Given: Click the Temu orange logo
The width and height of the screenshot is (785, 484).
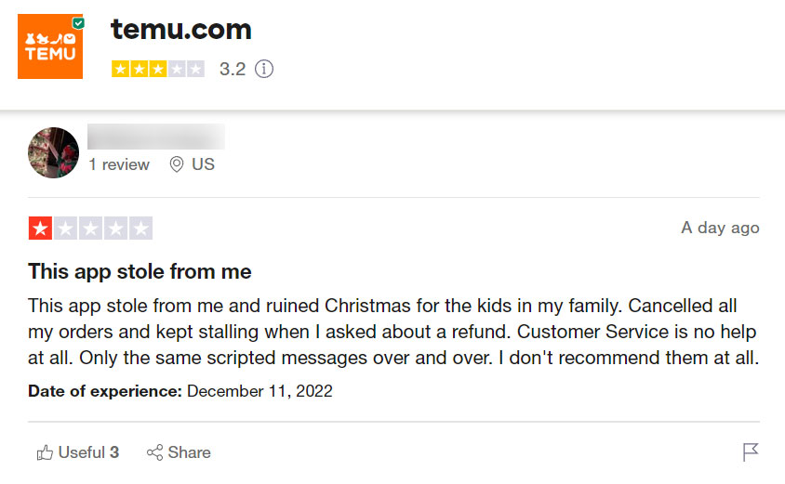Looking at the screenshot, I should [50, 46].
